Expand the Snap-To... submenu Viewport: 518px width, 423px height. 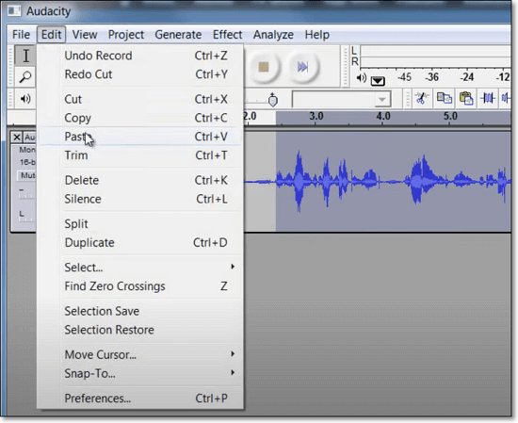140,373
